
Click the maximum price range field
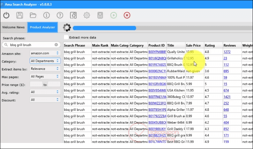tap(54, 84)
